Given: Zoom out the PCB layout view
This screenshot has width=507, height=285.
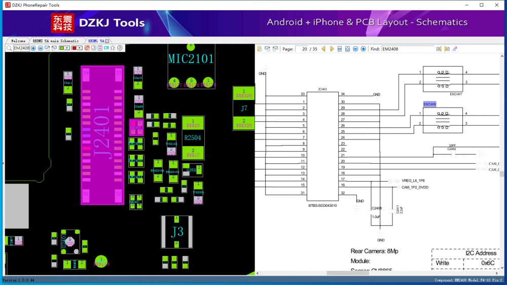Looking at the screenshot, I should 41,48.
